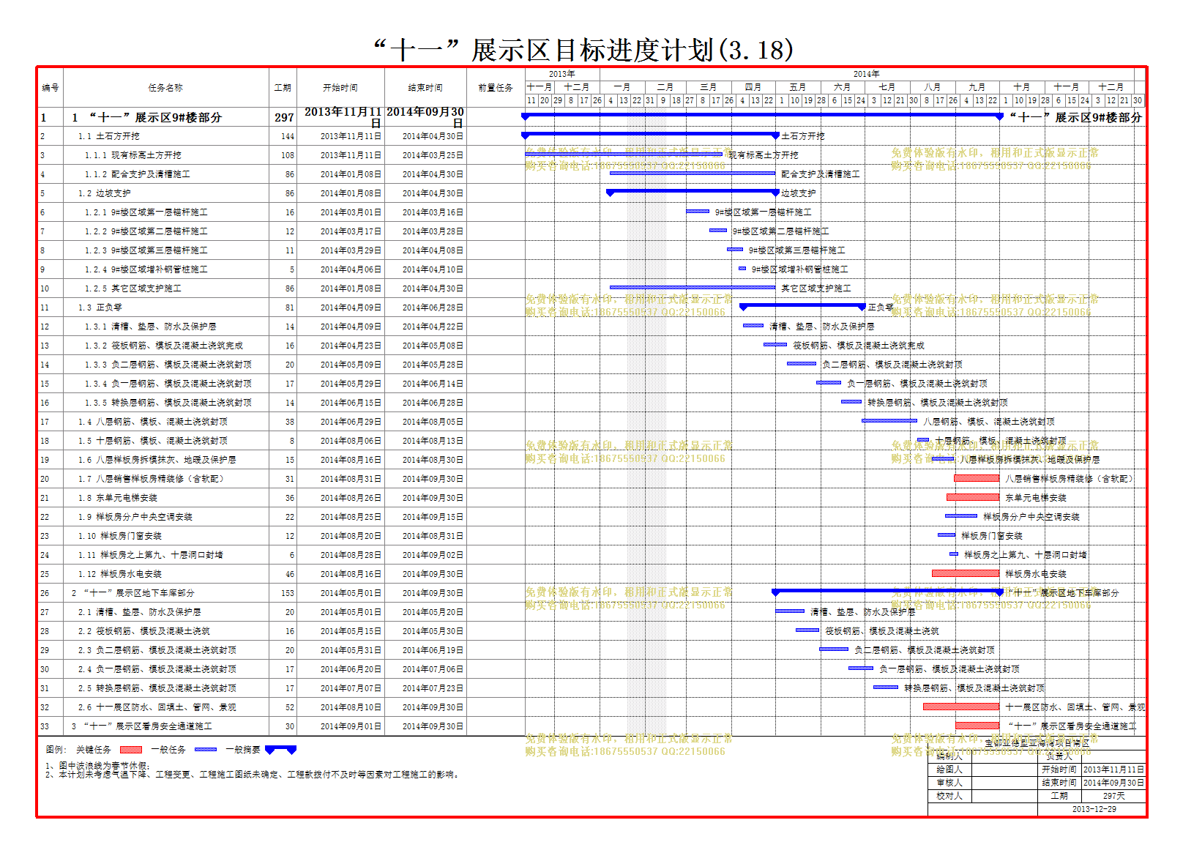Click the 九月 month header on the timeline
Image resolution: width=1183 pixels, height=853 pixels.
click(977, 87)
